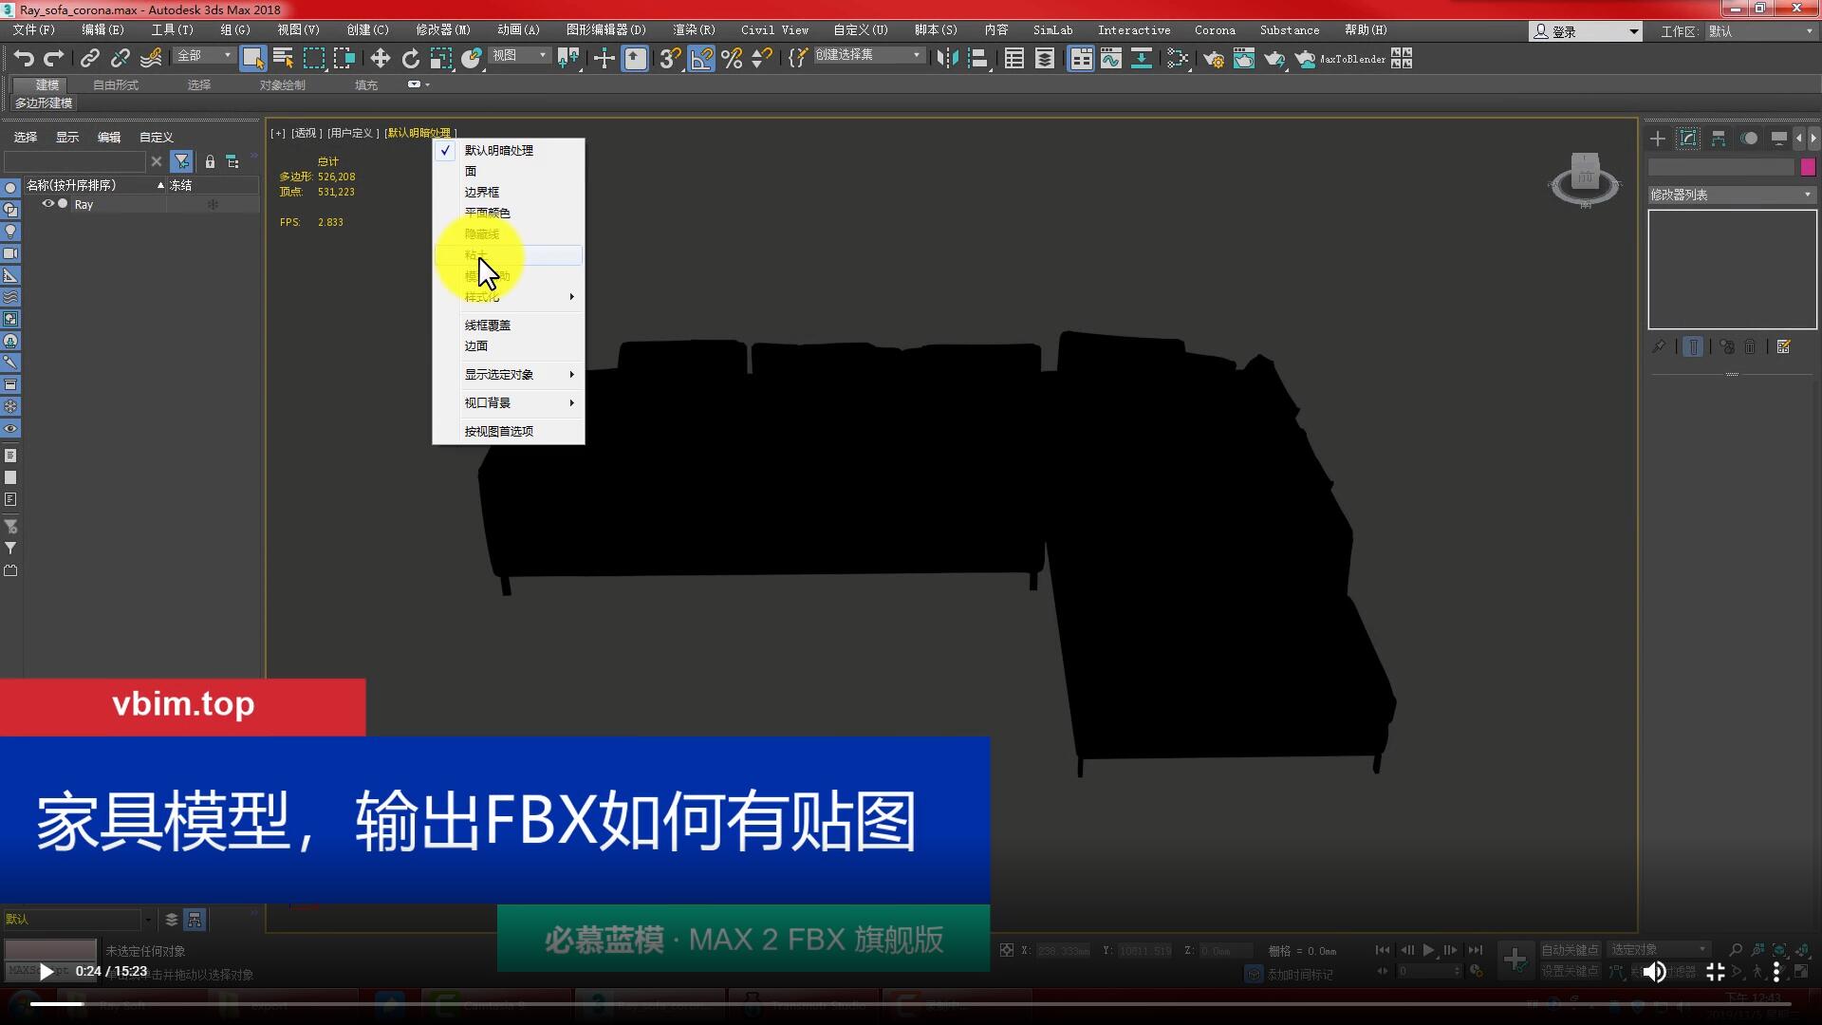Image resolution: width=1822 pixels, height=1025 pixels.
Task: Open the Modify panel tab icon
Action: pyautogui.click(x=1687, y=139)
